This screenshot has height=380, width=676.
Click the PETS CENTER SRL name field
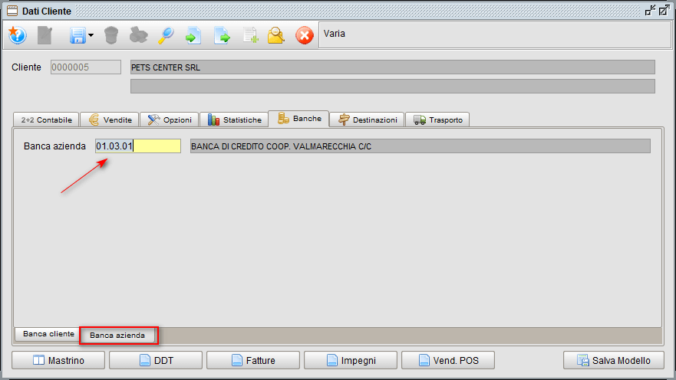point(393,67)
